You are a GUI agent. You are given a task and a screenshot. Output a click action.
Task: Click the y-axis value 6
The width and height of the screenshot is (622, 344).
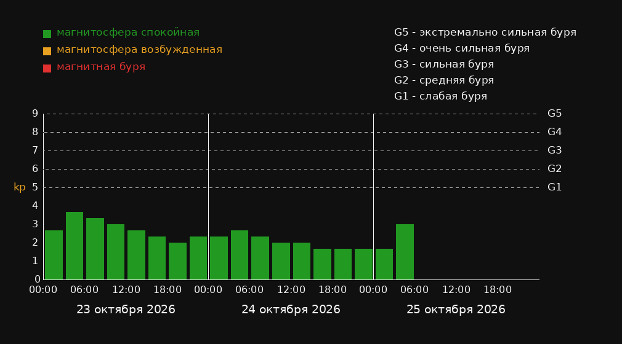click(x=35, y=169)
